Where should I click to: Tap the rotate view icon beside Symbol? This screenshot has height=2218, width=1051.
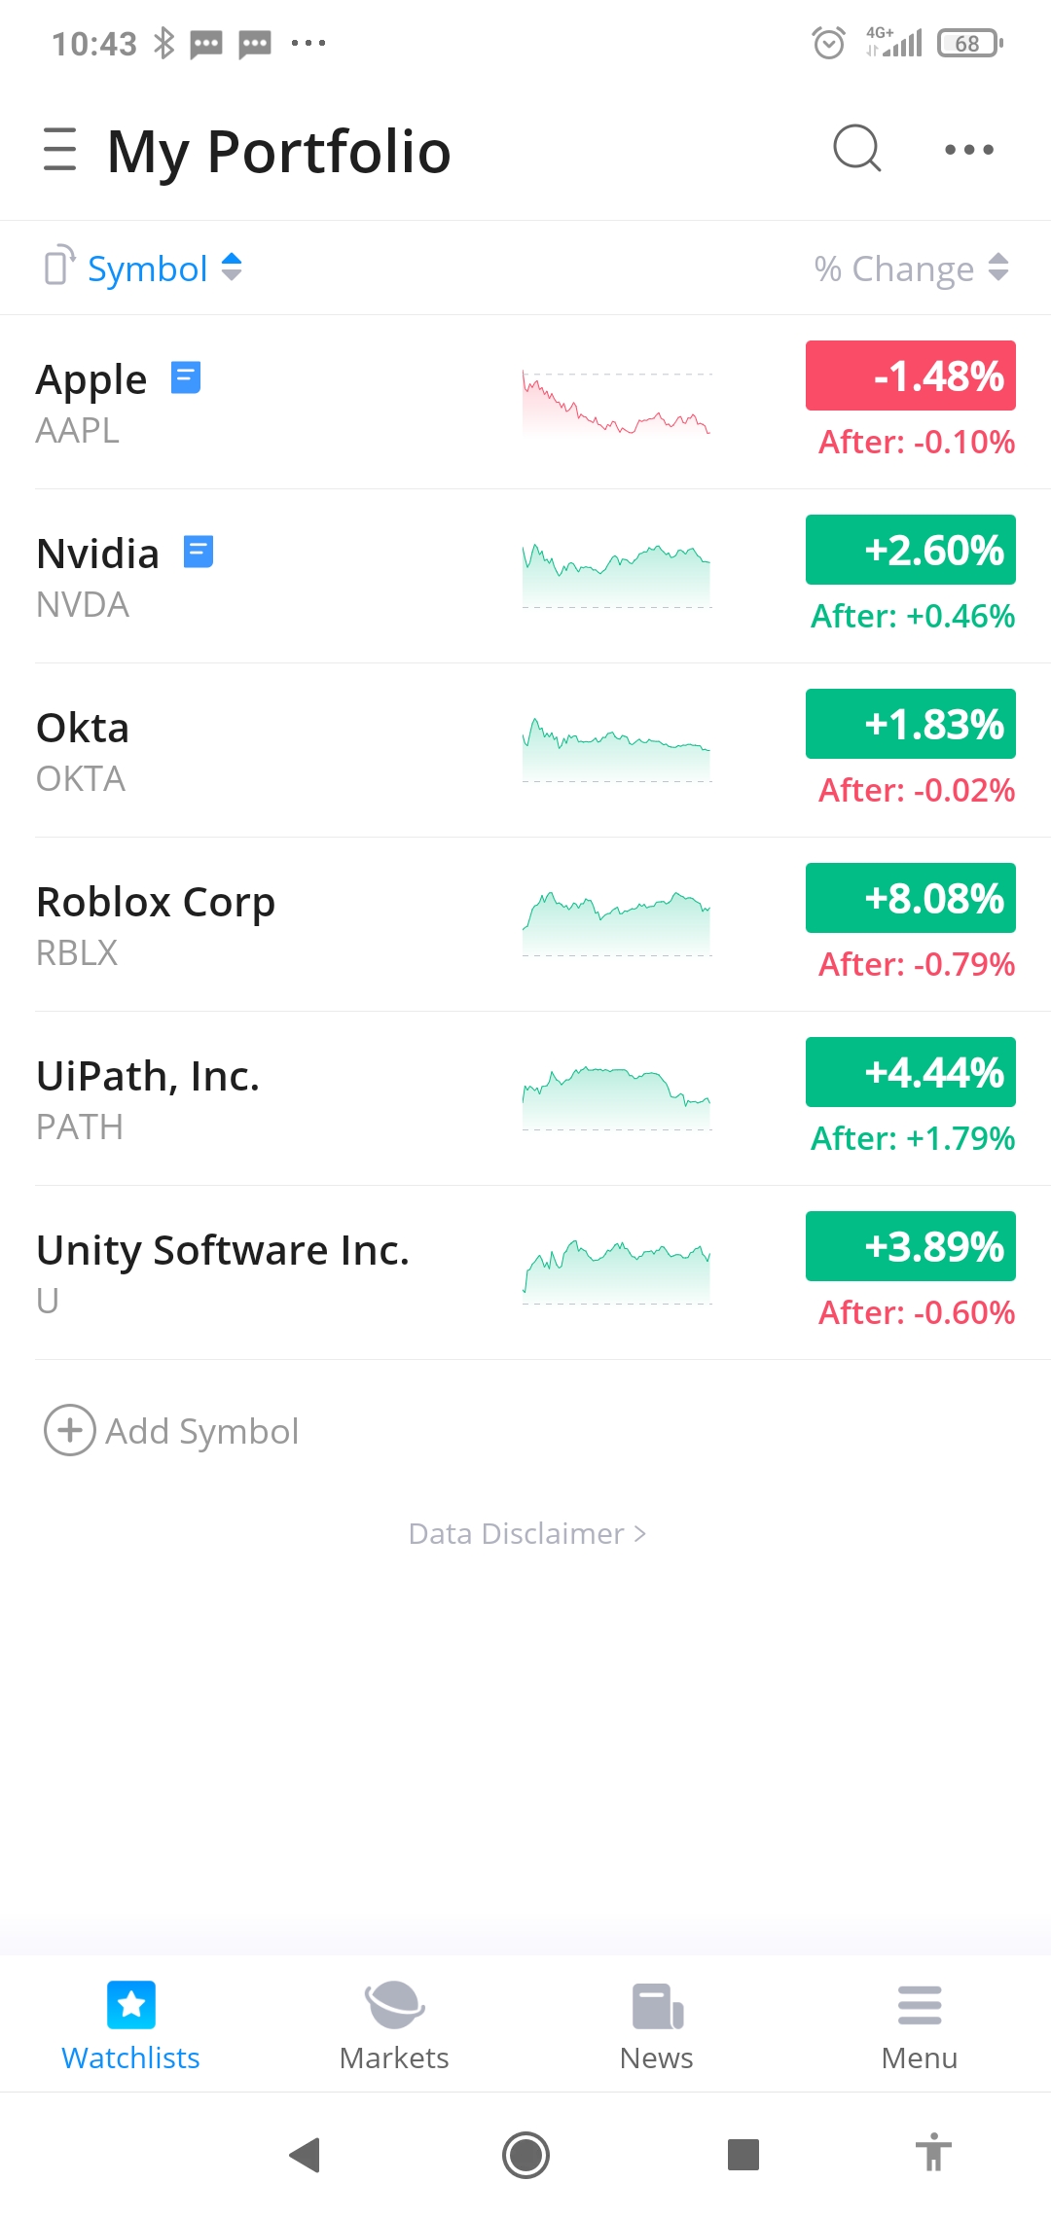59,267
